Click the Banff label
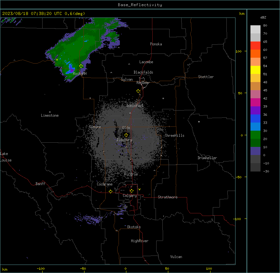 40,184
